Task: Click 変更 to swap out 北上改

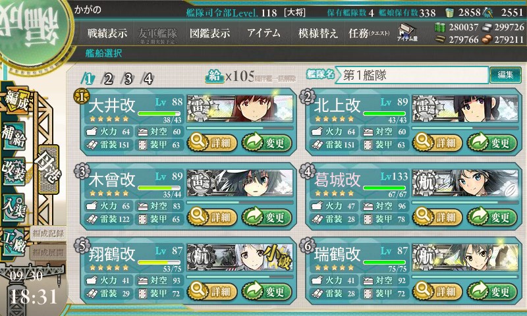Action: tap(491, 143)
